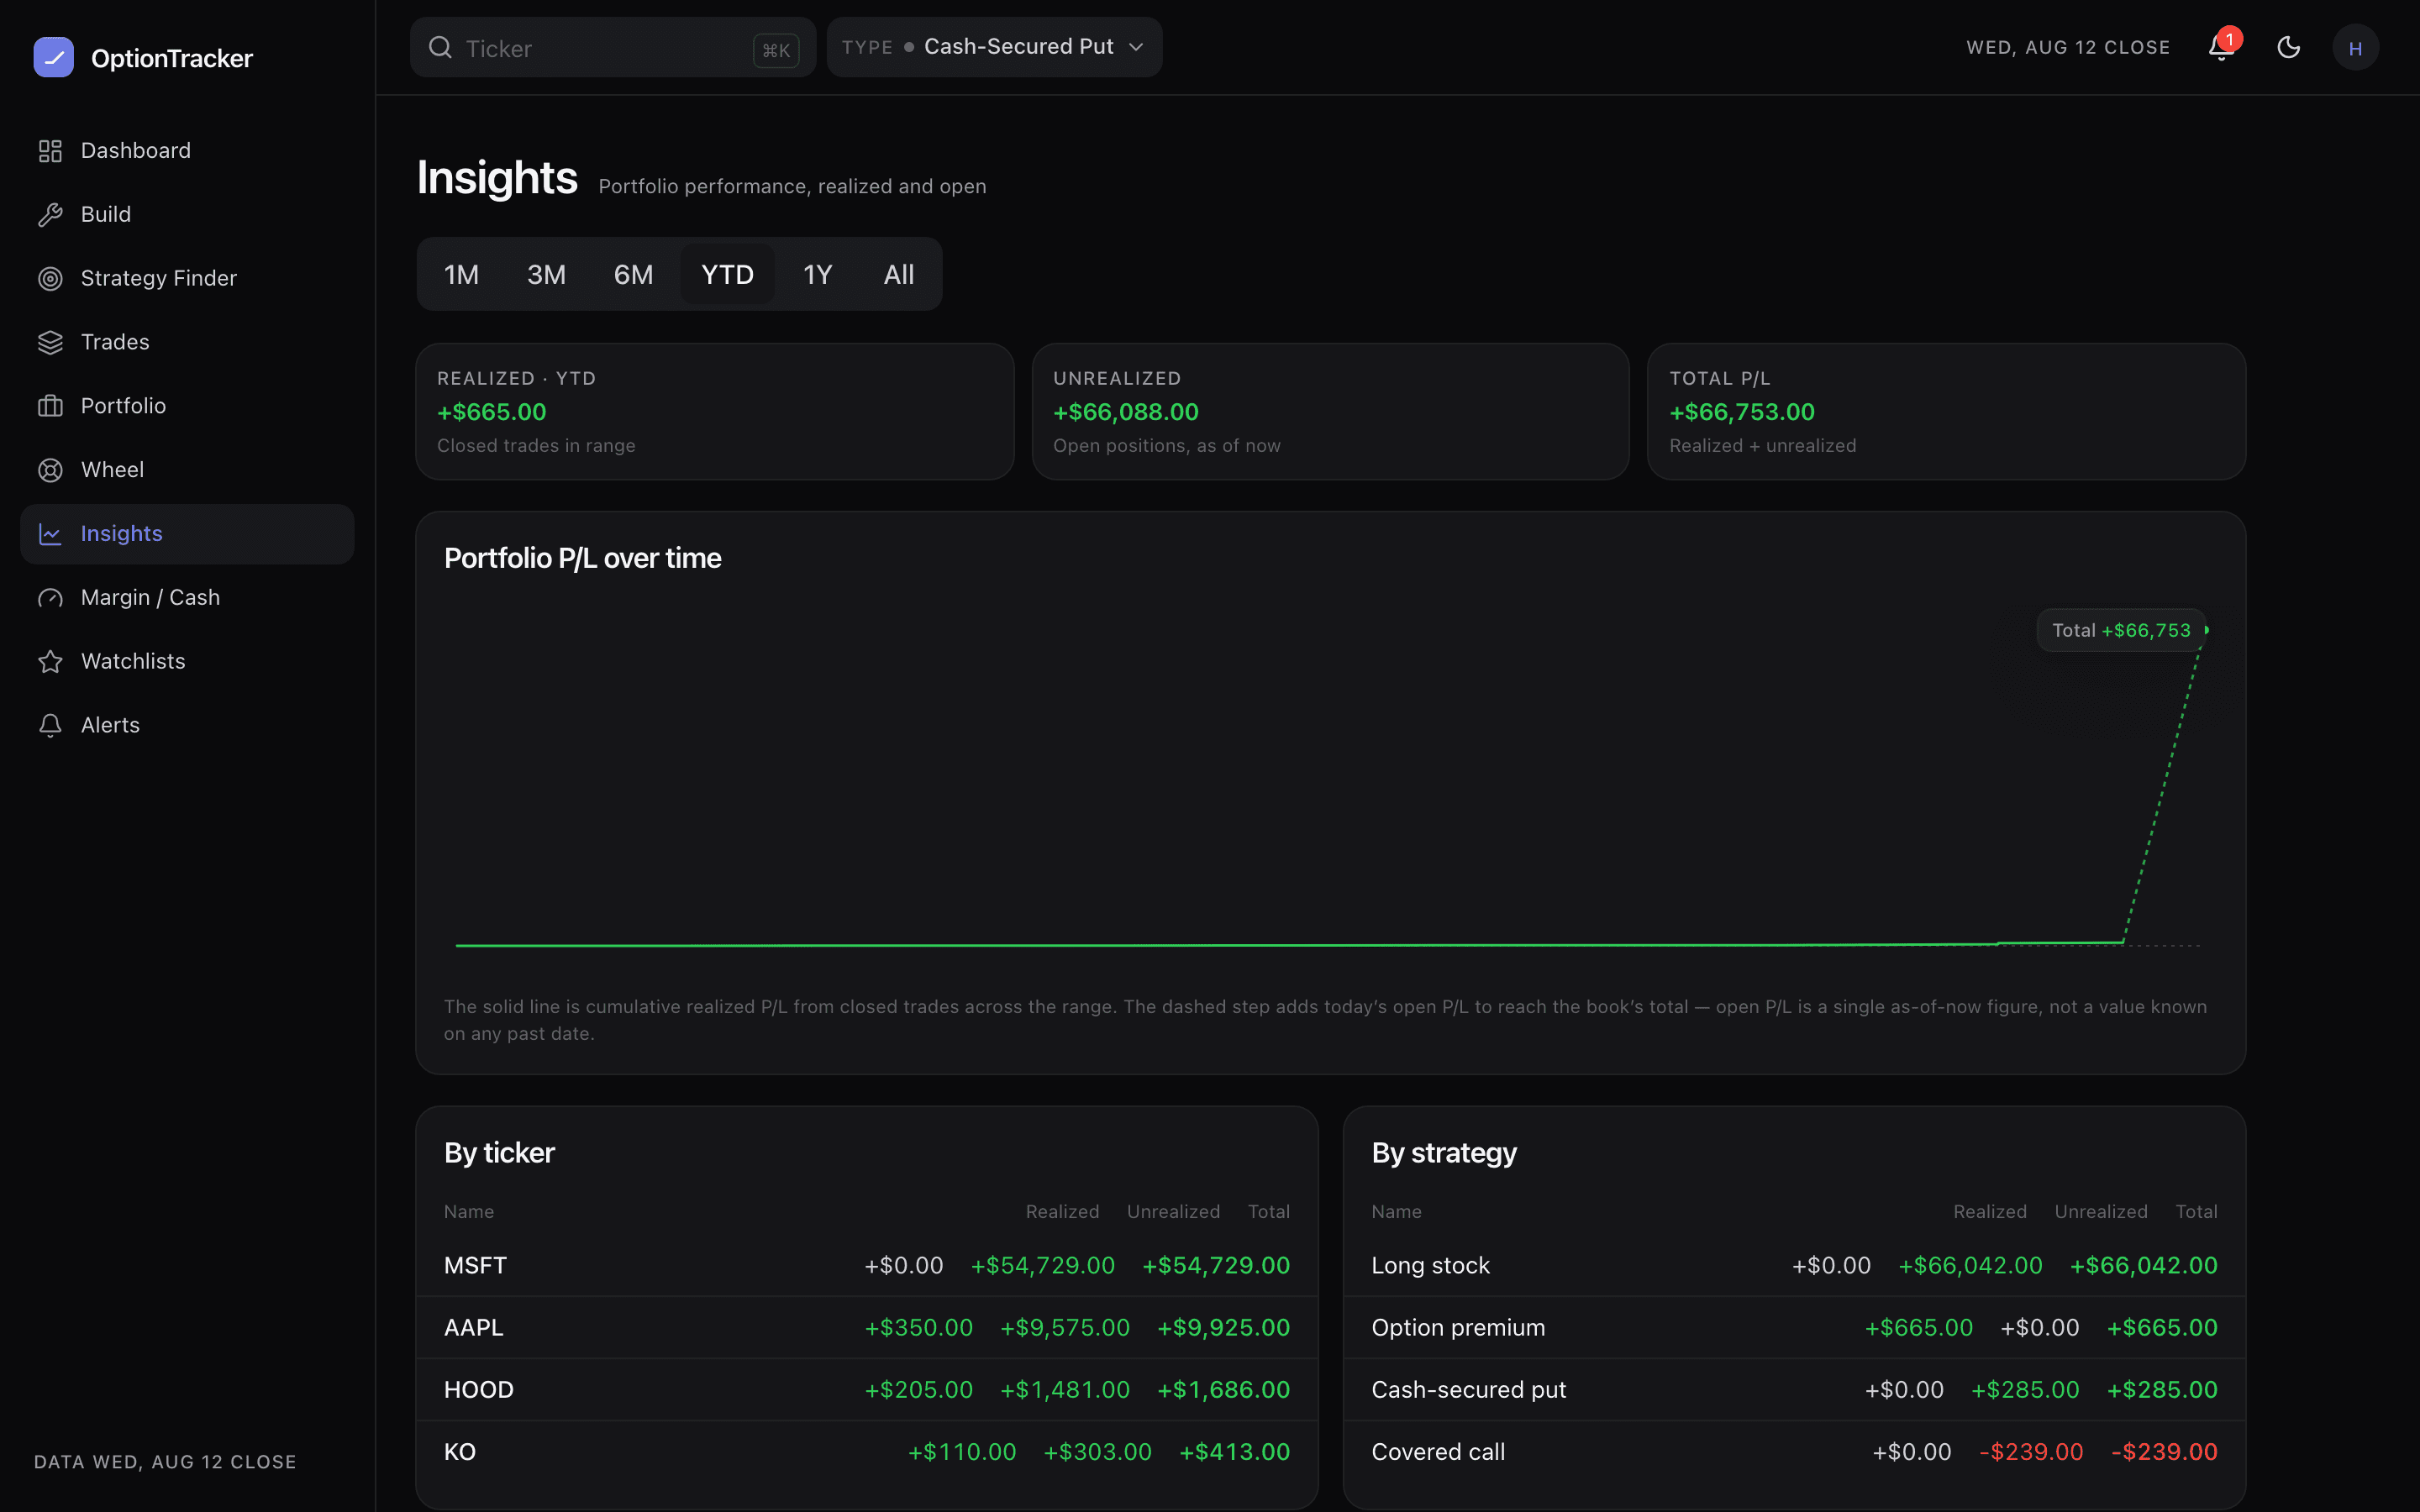
Task: Open the Portfolio page
Action: pos(187,406)
